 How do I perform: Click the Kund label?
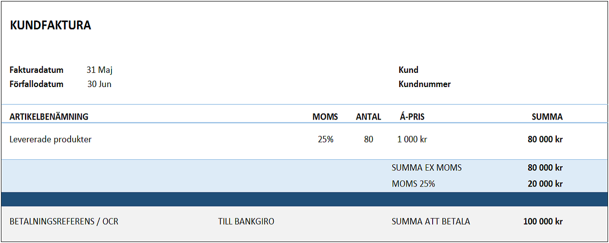(x=408, y=70)
